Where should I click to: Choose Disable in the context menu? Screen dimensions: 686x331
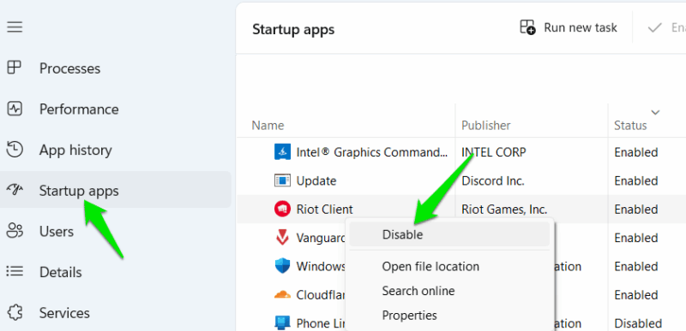449,234
